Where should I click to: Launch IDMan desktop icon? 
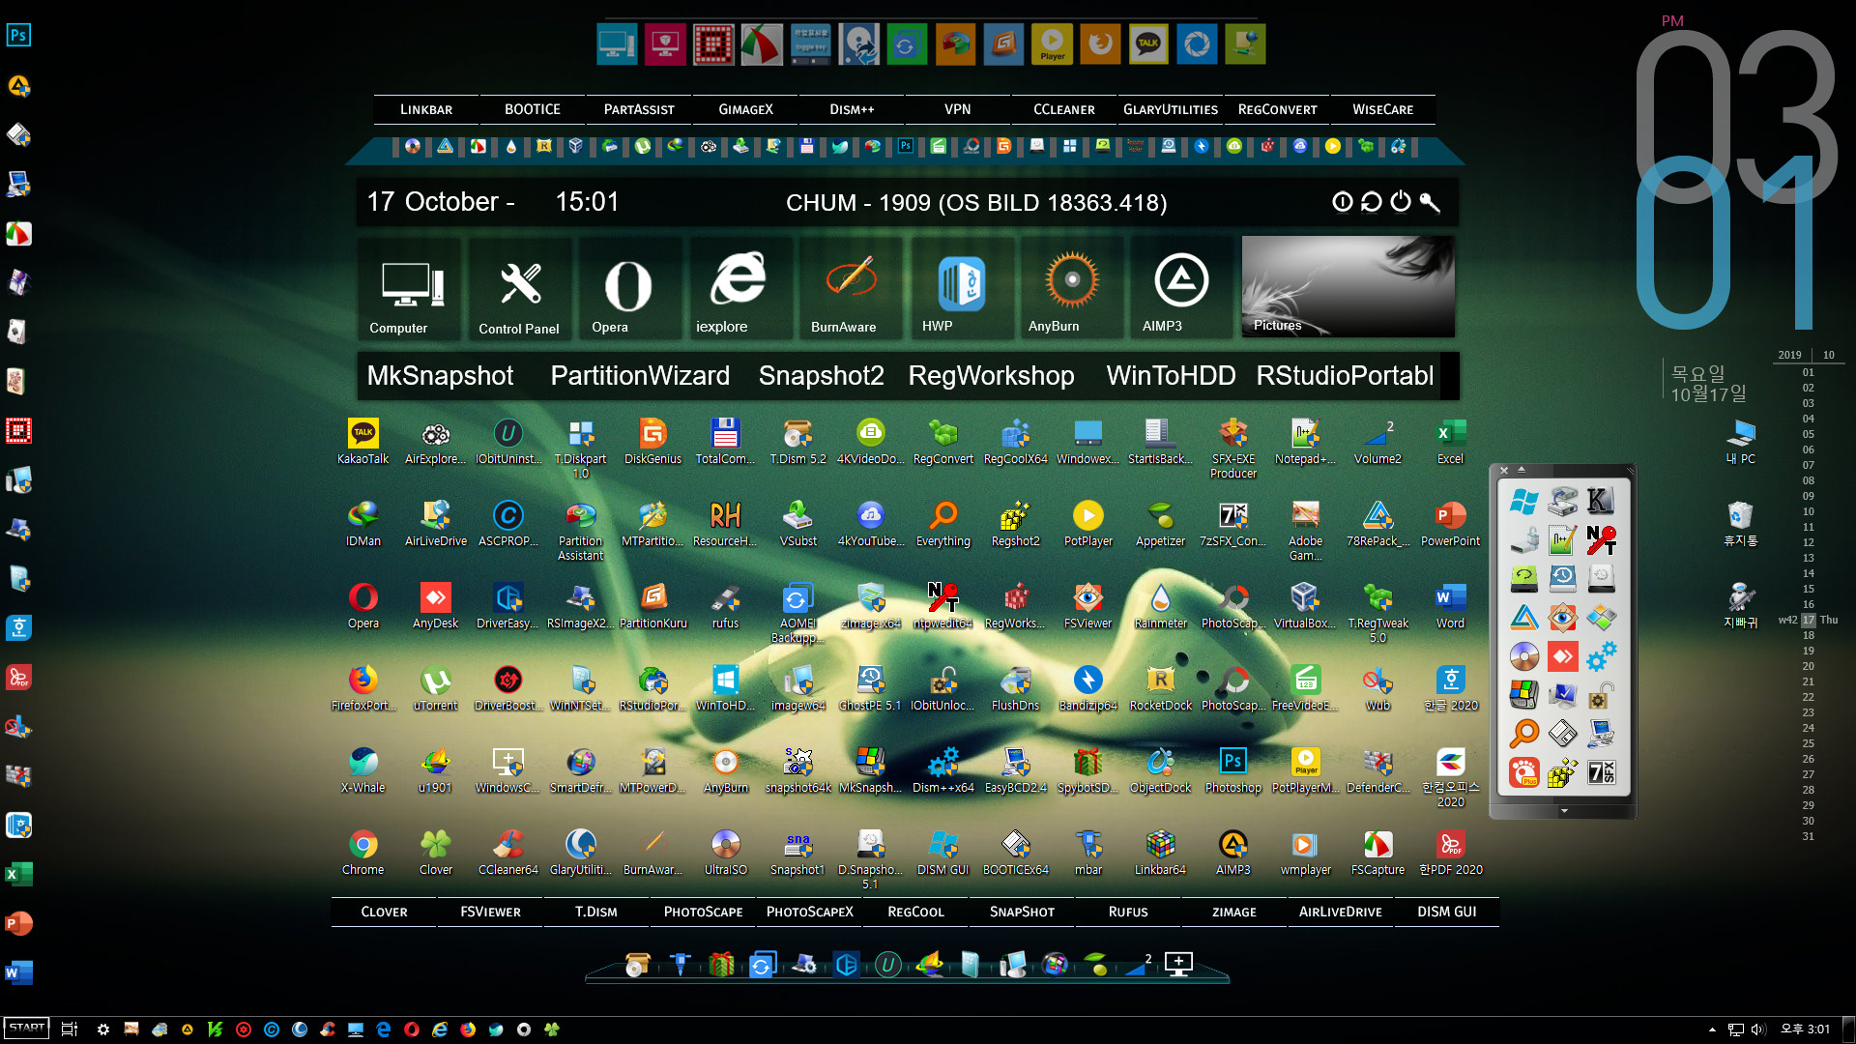click(362, 523)
